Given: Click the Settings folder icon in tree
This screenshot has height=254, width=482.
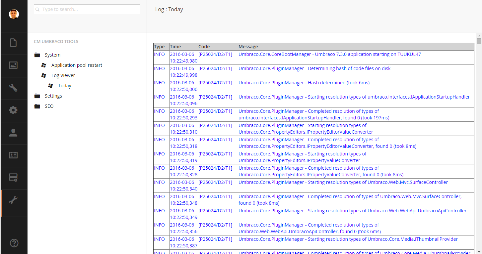Looking at the screenshot, I should tap(37, 96).
